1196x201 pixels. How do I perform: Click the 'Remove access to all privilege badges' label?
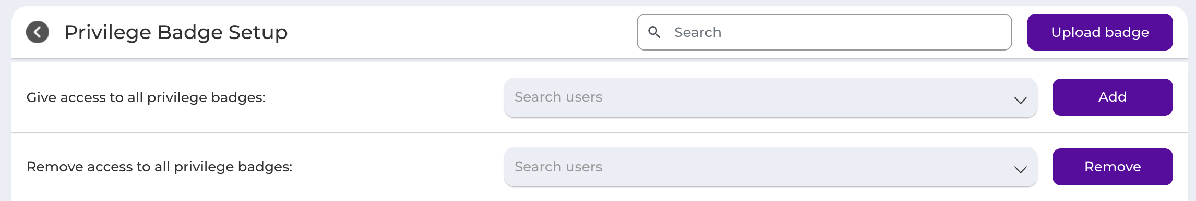click(160, 167)
